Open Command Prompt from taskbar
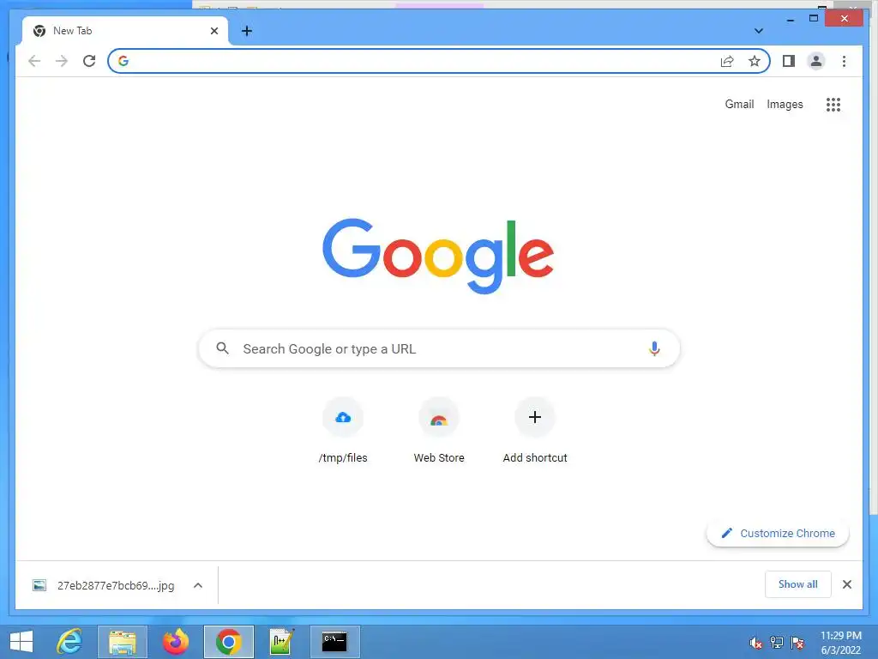Viewport: 878px width, 659px height. point(335,642)
